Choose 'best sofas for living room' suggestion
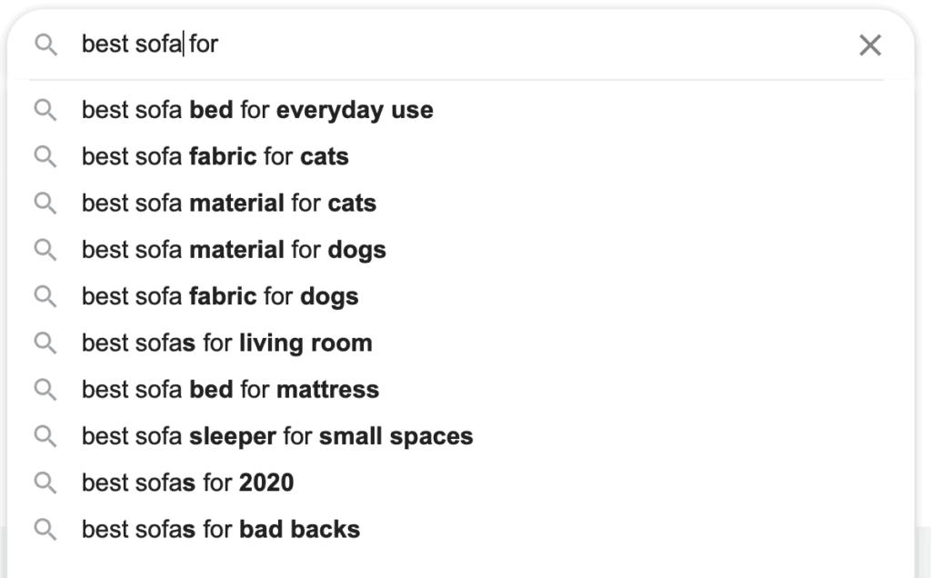This screenshot has width=931, height=578. coord(227,344)
